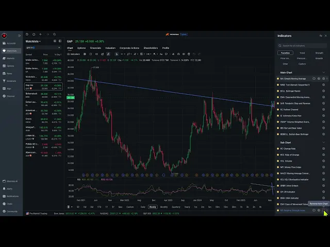Select Victoria's Secret row in watchlist
This screenshot has width=330, height=247.
tap(43, 78)
